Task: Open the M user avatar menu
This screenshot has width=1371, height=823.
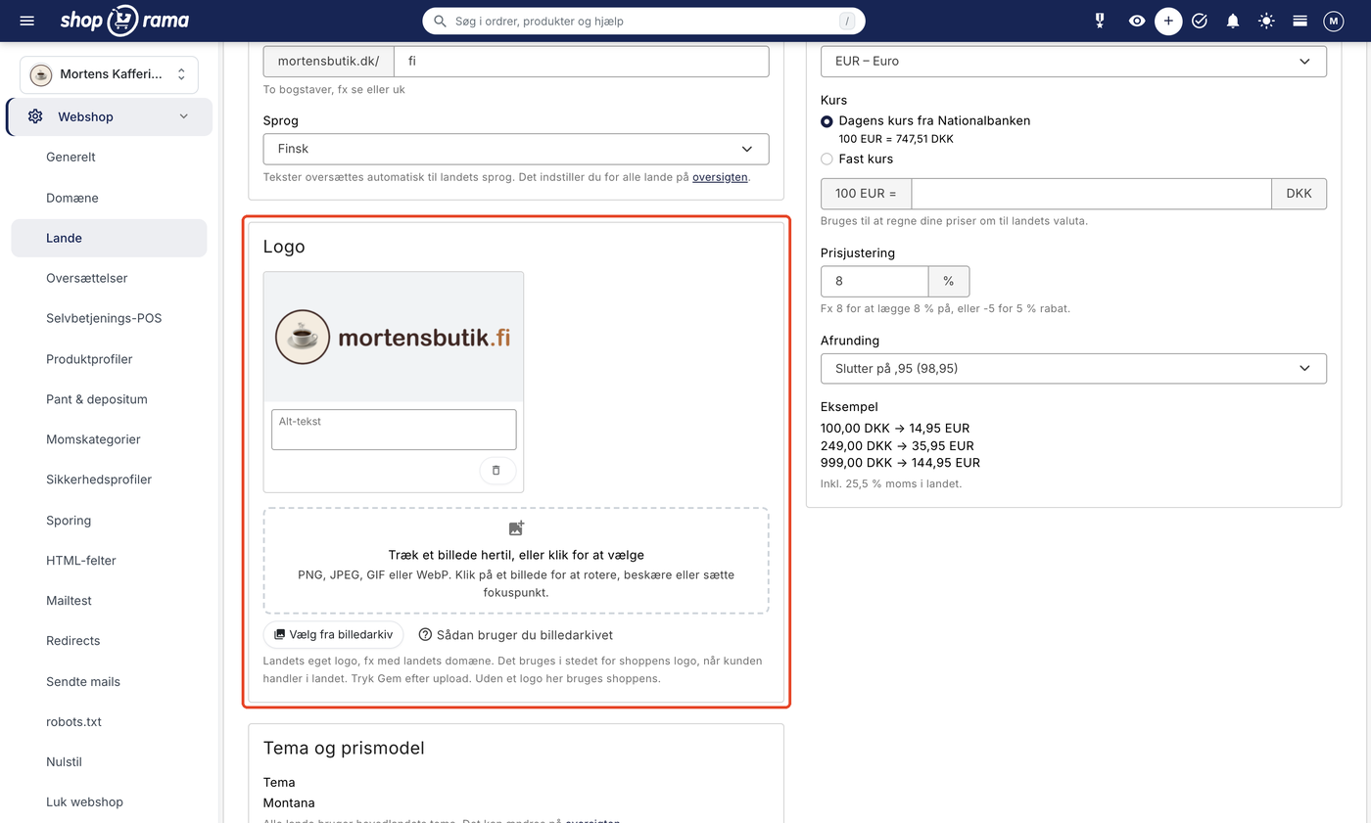Action: (x=1334, y=21)
